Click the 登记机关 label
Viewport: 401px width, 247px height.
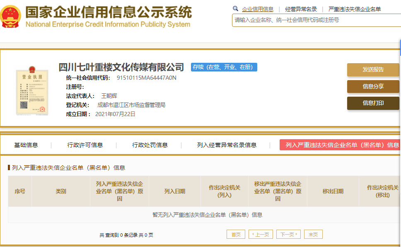[x=78, y=105]
